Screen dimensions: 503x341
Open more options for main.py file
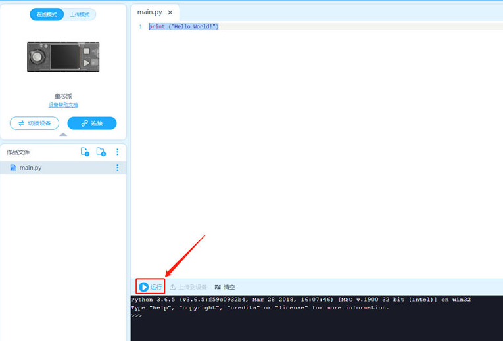118,168
